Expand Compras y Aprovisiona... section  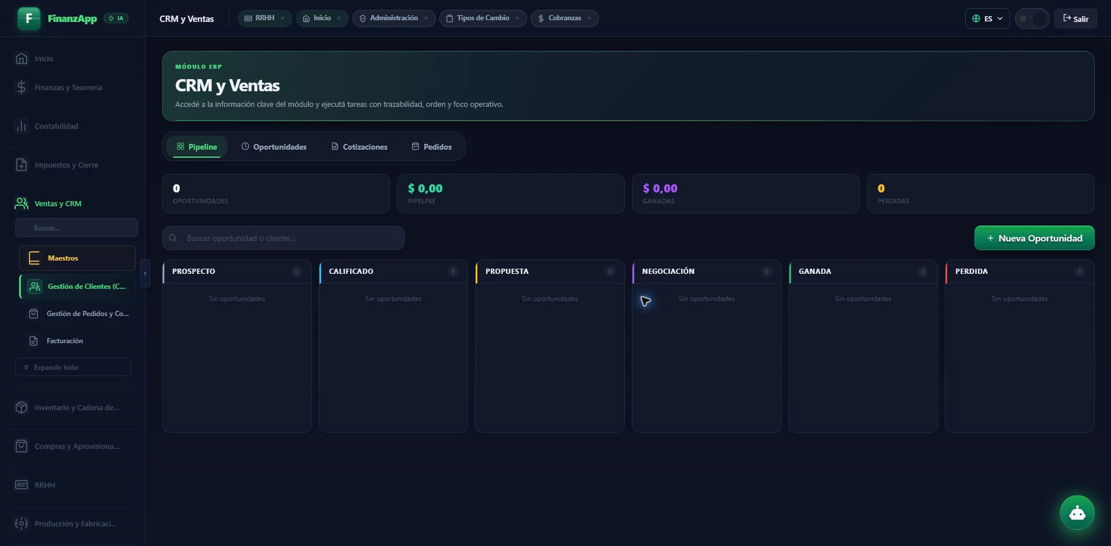tap(77, 446)
